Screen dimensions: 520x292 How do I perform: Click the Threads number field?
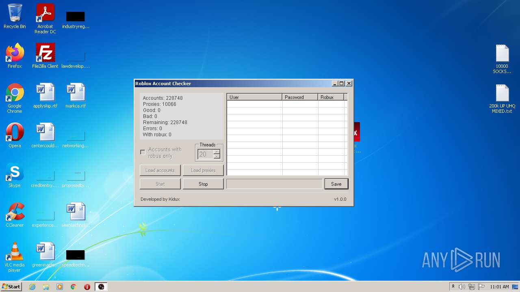(206, 154)
